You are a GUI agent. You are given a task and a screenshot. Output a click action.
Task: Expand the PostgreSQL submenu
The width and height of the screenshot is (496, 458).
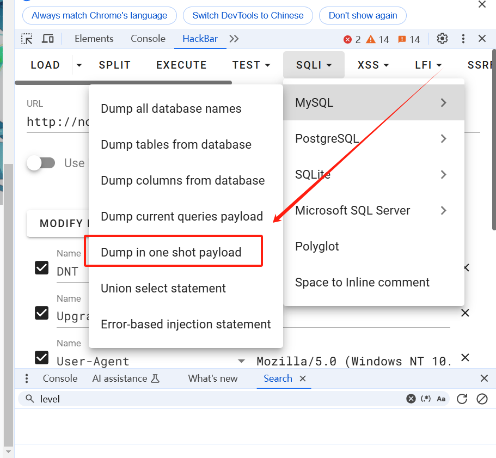374,138
